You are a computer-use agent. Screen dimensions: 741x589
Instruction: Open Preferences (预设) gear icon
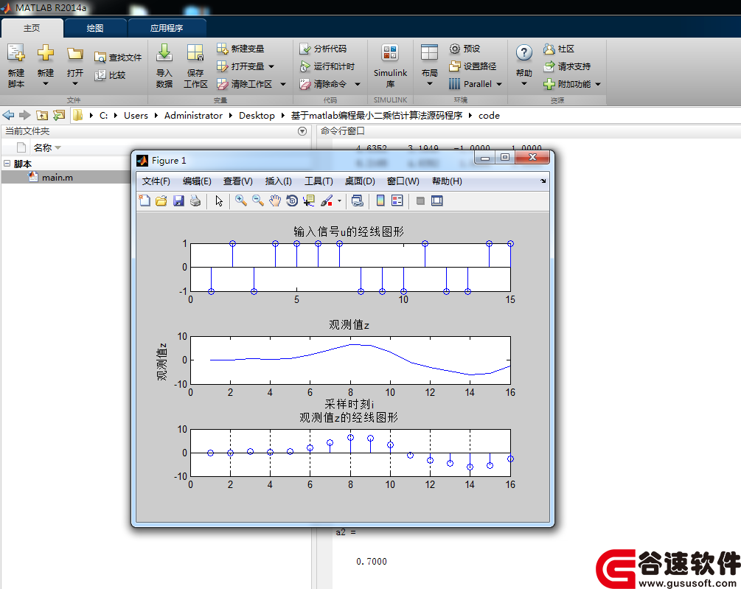455,49
